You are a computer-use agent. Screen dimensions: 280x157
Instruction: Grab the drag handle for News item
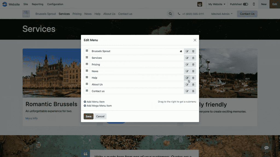(x=87, y=71)
